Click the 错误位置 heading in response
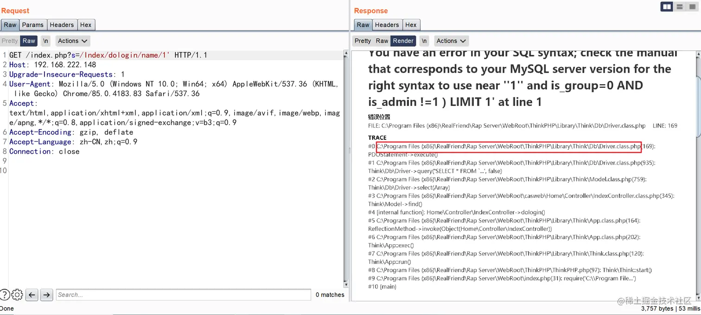 (379, 117)
